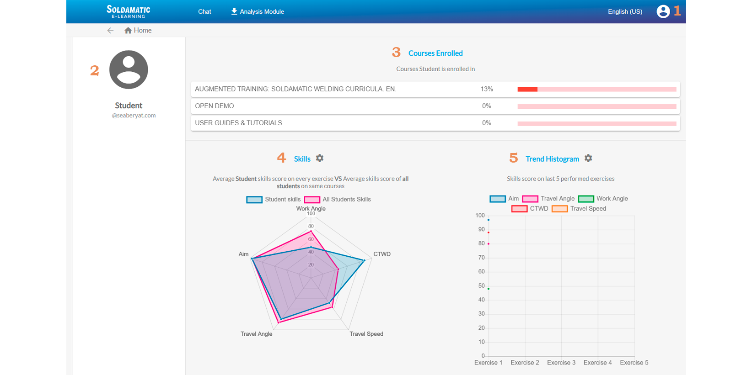Open Skills settings gear icon

pyautogui.click(x=320, y=158)
